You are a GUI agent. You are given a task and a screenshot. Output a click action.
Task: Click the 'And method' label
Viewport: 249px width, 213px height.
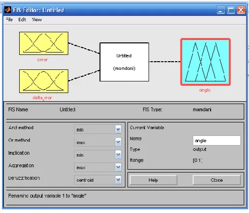pyautogui.click(x=21, y=128)
